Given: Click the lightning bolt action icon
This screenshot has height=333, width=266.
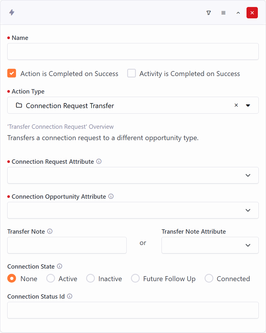Looking at the screenshot, I should [12, 13].
